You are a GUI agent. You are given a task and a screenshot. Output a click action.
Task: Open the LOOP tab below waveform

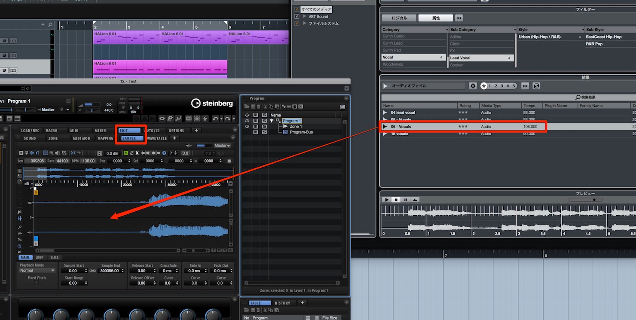40,258
